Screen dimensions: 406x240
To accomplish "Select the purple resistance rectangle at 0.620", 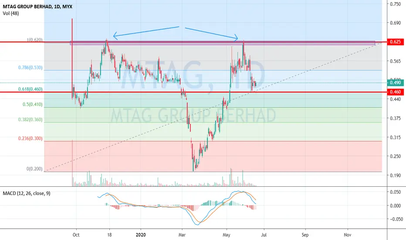I will 223,43.
